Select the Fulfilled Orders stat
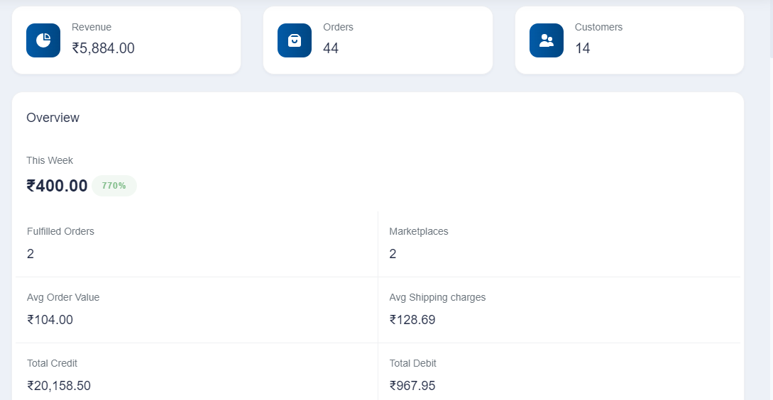The image size is (773, 400). point(197,245)
